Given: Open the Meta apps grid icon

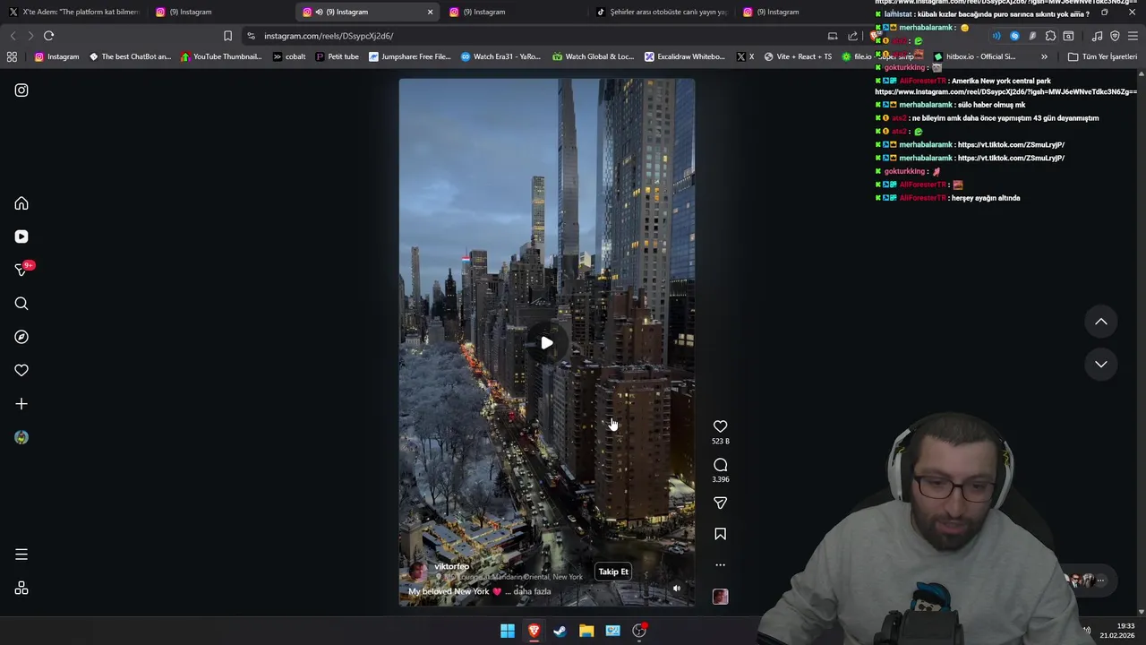Looking at the screenshot, I should click(x=21, y=589).
